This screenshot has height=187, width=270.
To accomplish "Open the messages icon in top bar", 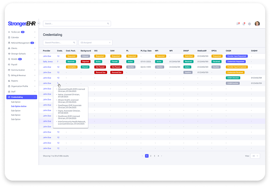I will click(238, 24).
